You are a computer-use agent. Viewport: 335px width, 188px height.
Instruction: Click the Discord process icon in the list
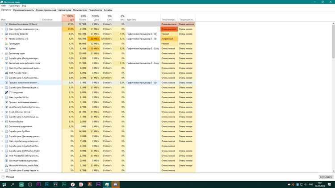click(x=6, y=34)
